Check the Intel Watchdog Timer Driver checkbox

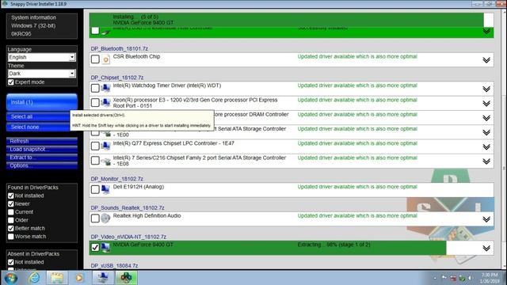click(x=95, y=88)
